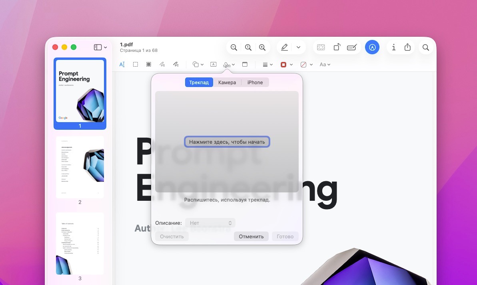This screenshot has height=285, width=477.
Task: Select the highlight pen tool
Action: [284, 47]
